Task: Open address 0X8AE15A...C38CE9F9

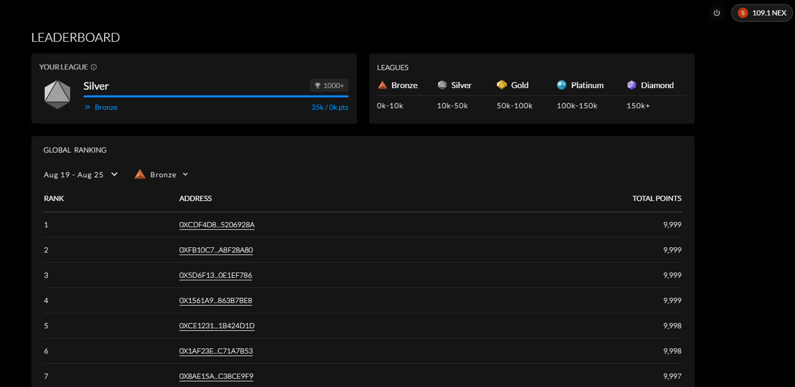Action: [x=216, y=376]
